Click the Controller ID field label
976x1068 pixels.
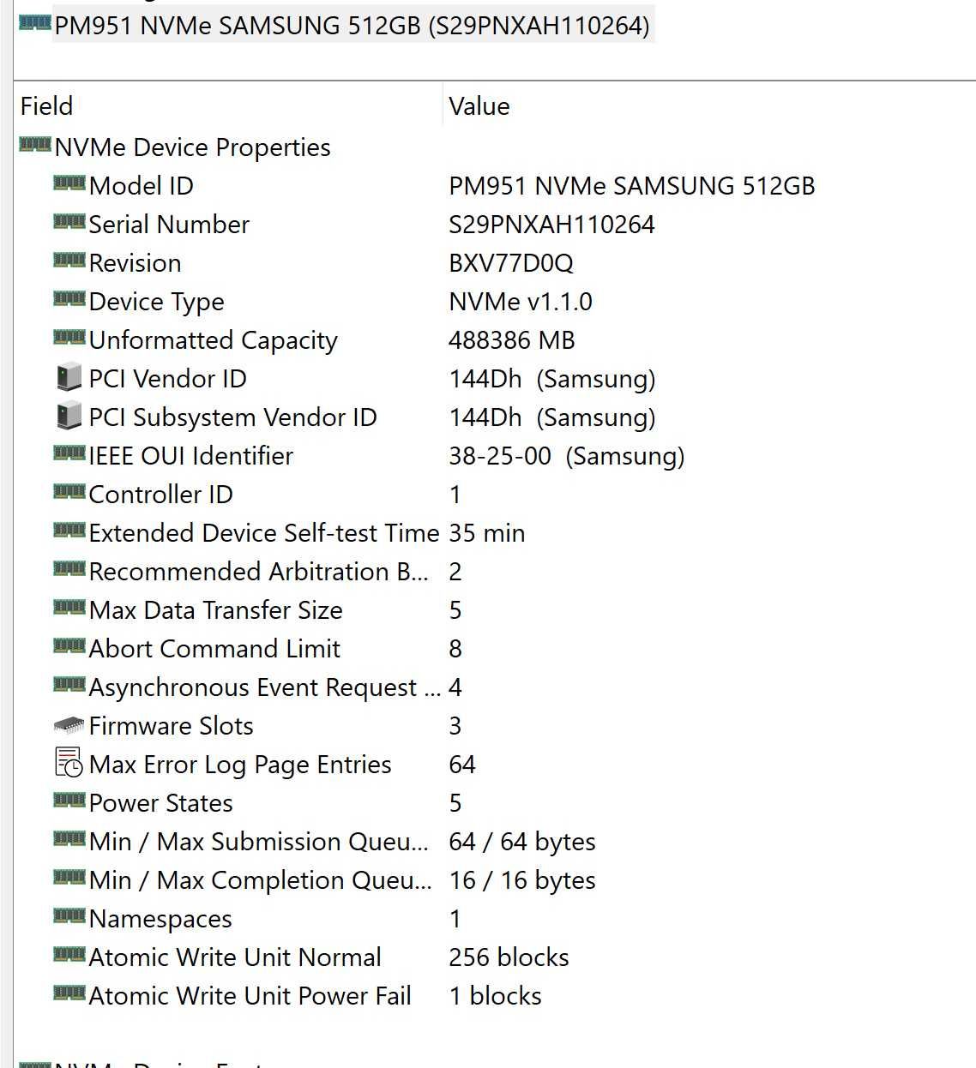[161, 495]
